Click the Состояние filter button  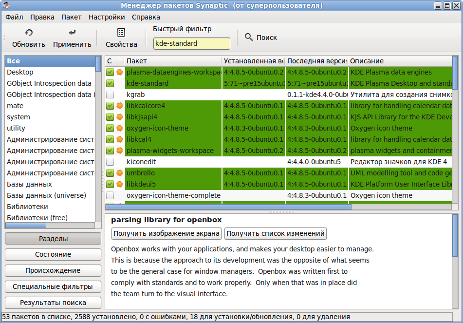click(x=53, y=254)
